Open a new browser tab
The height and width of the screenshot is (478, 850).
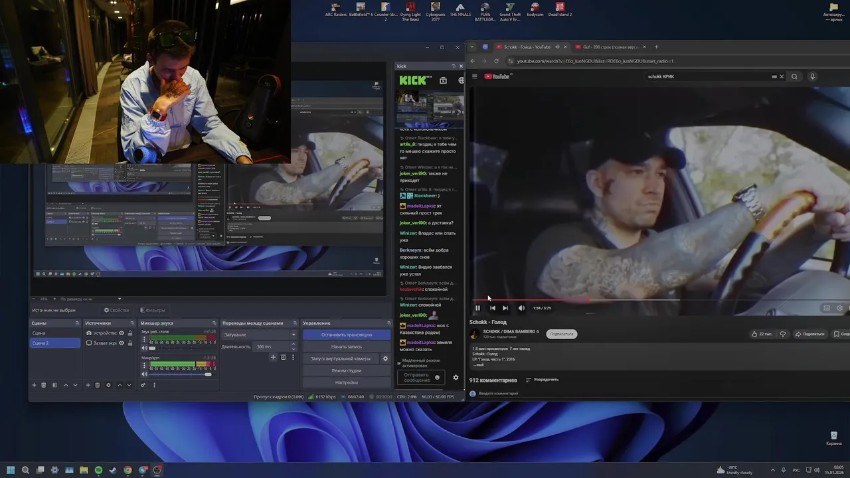656,47
